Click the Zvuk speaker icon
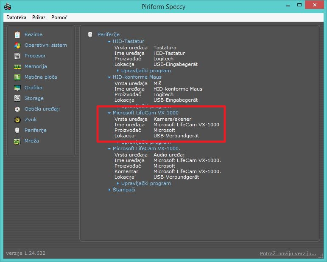327x262 pixels. coord(17,120)
